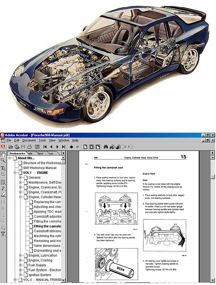Image resolution: width=216 pixels, height=285 pixels.
Task: Select Actual Size page view icon
Action: 85,147
